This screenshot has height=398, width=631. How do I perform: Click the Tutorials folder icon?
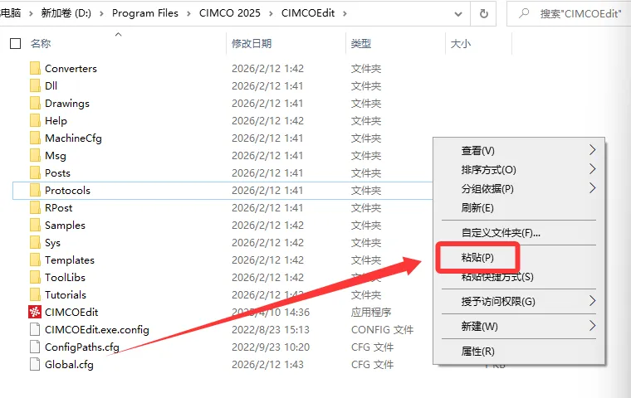pyautogui.click(x=35, y=294)
